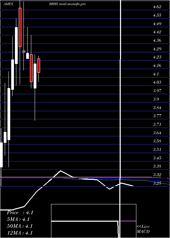Click the 3.64 price axis label
This screenshot has width=170, height=238.
pyautogui.click(x=157, y=133)
